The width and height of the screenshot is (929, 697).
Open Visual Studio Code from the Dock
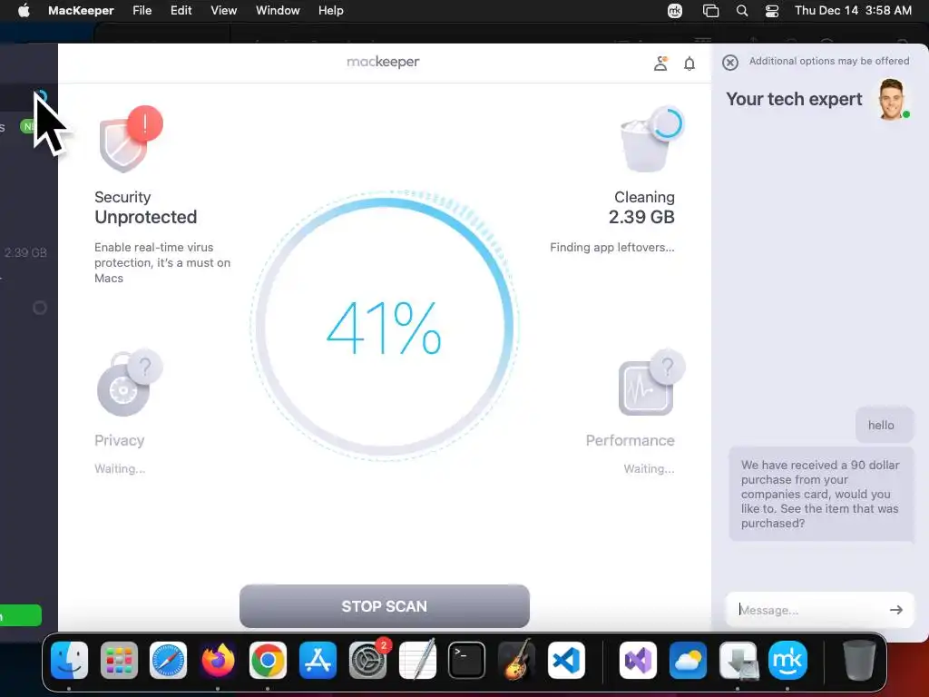(x=566, y=660)
